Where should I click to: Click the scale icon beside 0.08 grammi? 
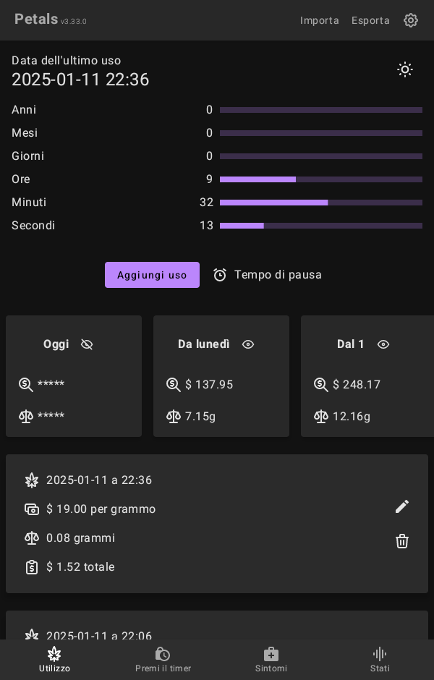tap(32, 538)
